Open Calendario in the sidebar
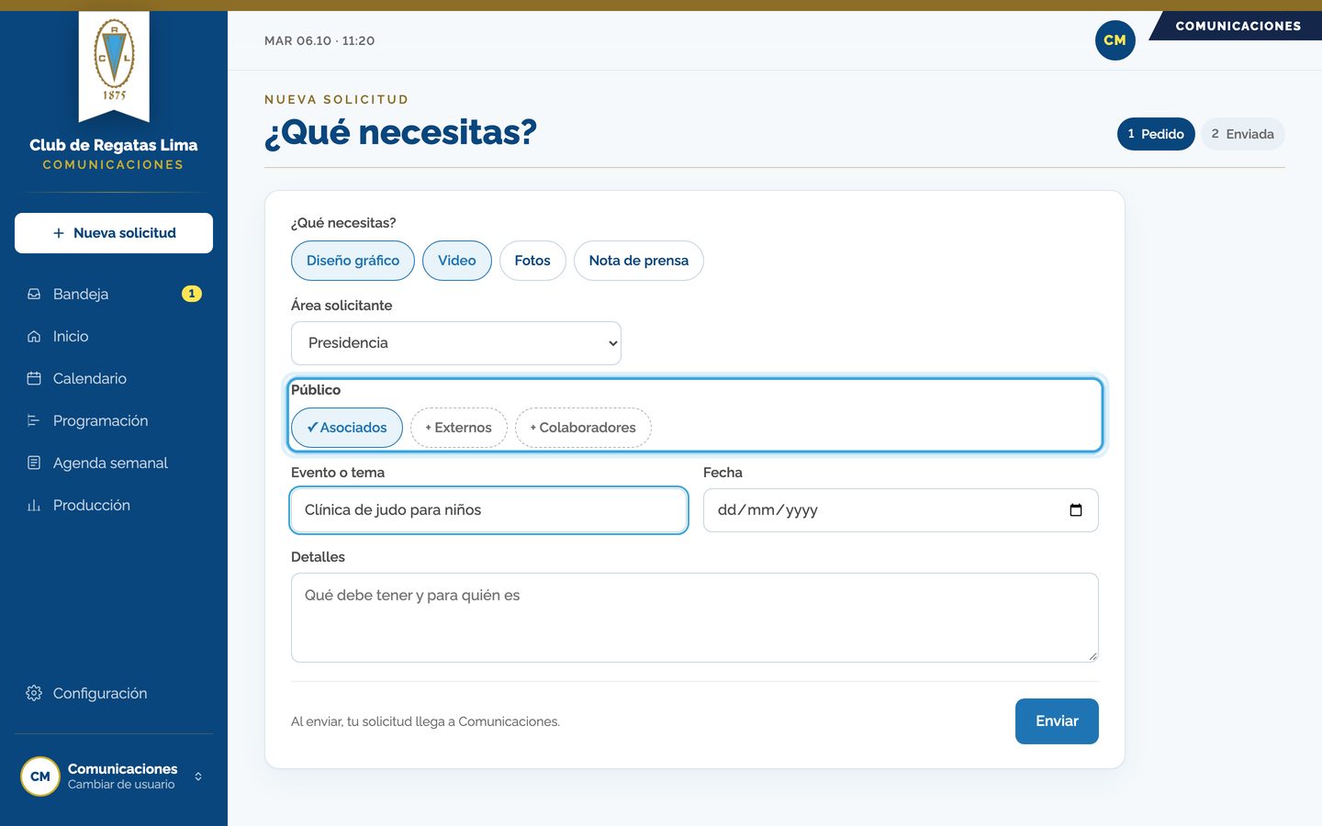 114,378
